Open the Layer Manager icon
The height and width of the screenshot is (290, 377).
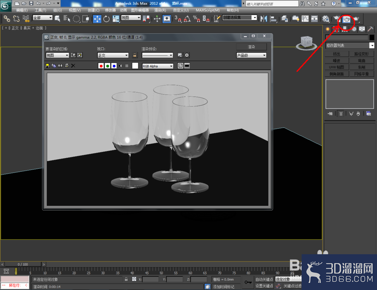pos(285,18)
